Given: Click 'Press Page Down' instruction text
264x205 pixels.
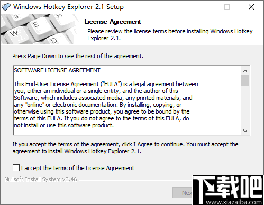Looking at the screenshot, I should pos(78,56).
